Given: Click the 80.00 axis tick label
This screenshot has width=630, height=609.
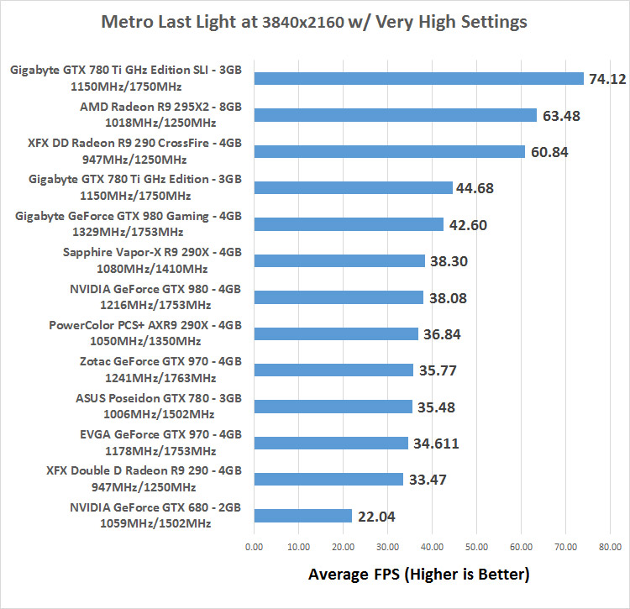Looking at the screenshot, I should click(611, 547).
